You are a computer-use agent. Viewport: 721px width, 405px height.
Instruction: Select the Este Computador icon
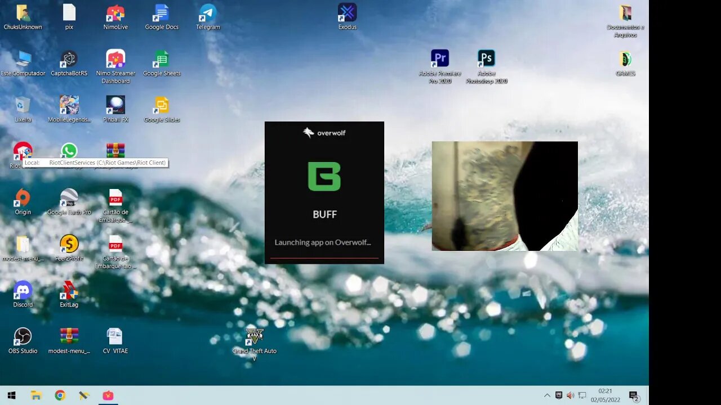23,63
